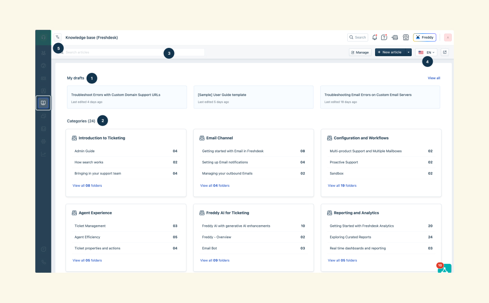Viewport: 489px width, 303px height.
Task: Click the Freshdesk headset logo in sidebar
Action: 44,38
